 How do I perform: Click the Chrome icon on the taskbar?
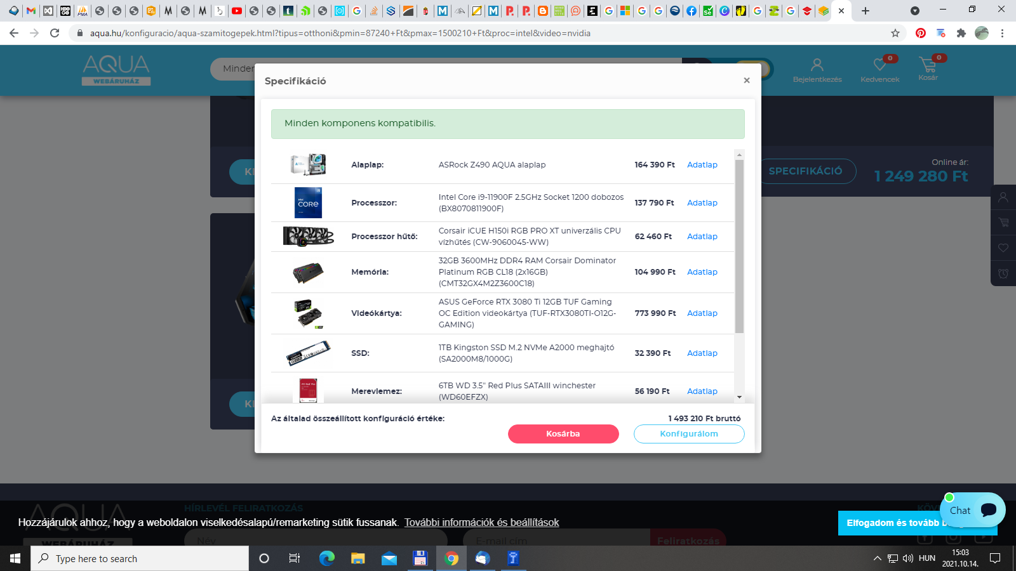coord(451,558)
